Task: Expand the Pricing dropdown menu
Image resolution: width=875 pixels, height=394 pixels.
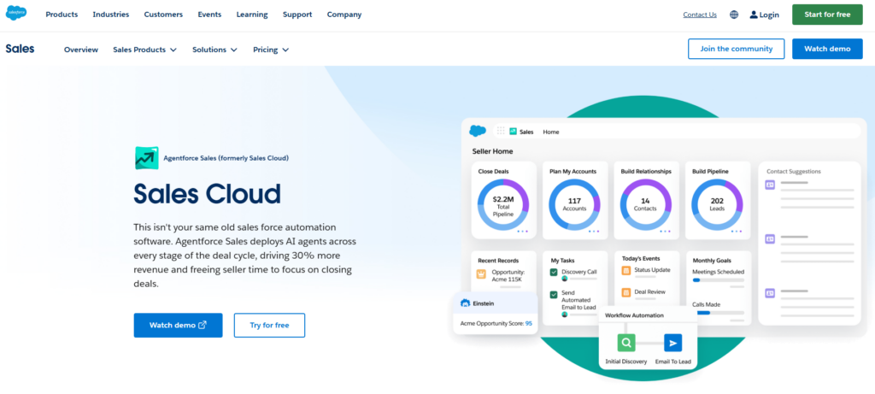Action: (x=271, y=50)
